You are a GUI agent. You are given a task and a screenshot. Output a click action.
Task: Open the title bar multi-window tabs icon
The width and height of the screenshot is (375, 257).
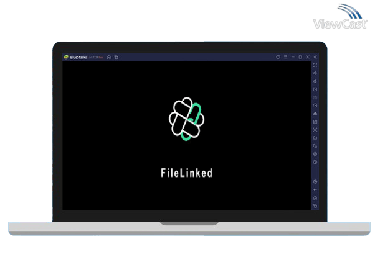tap(116, 57)
